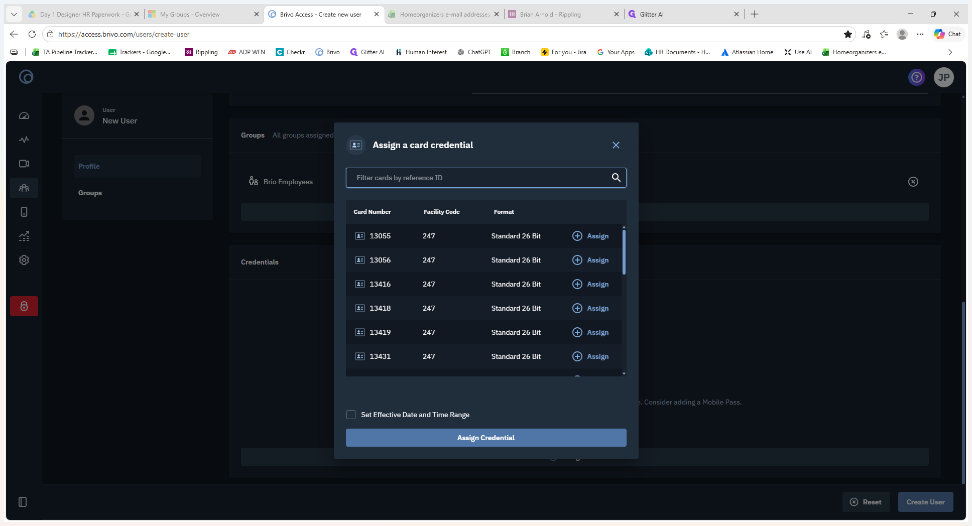
Task: Click the red lockdown icon in sidebar
Action: [x=24, y=306]
